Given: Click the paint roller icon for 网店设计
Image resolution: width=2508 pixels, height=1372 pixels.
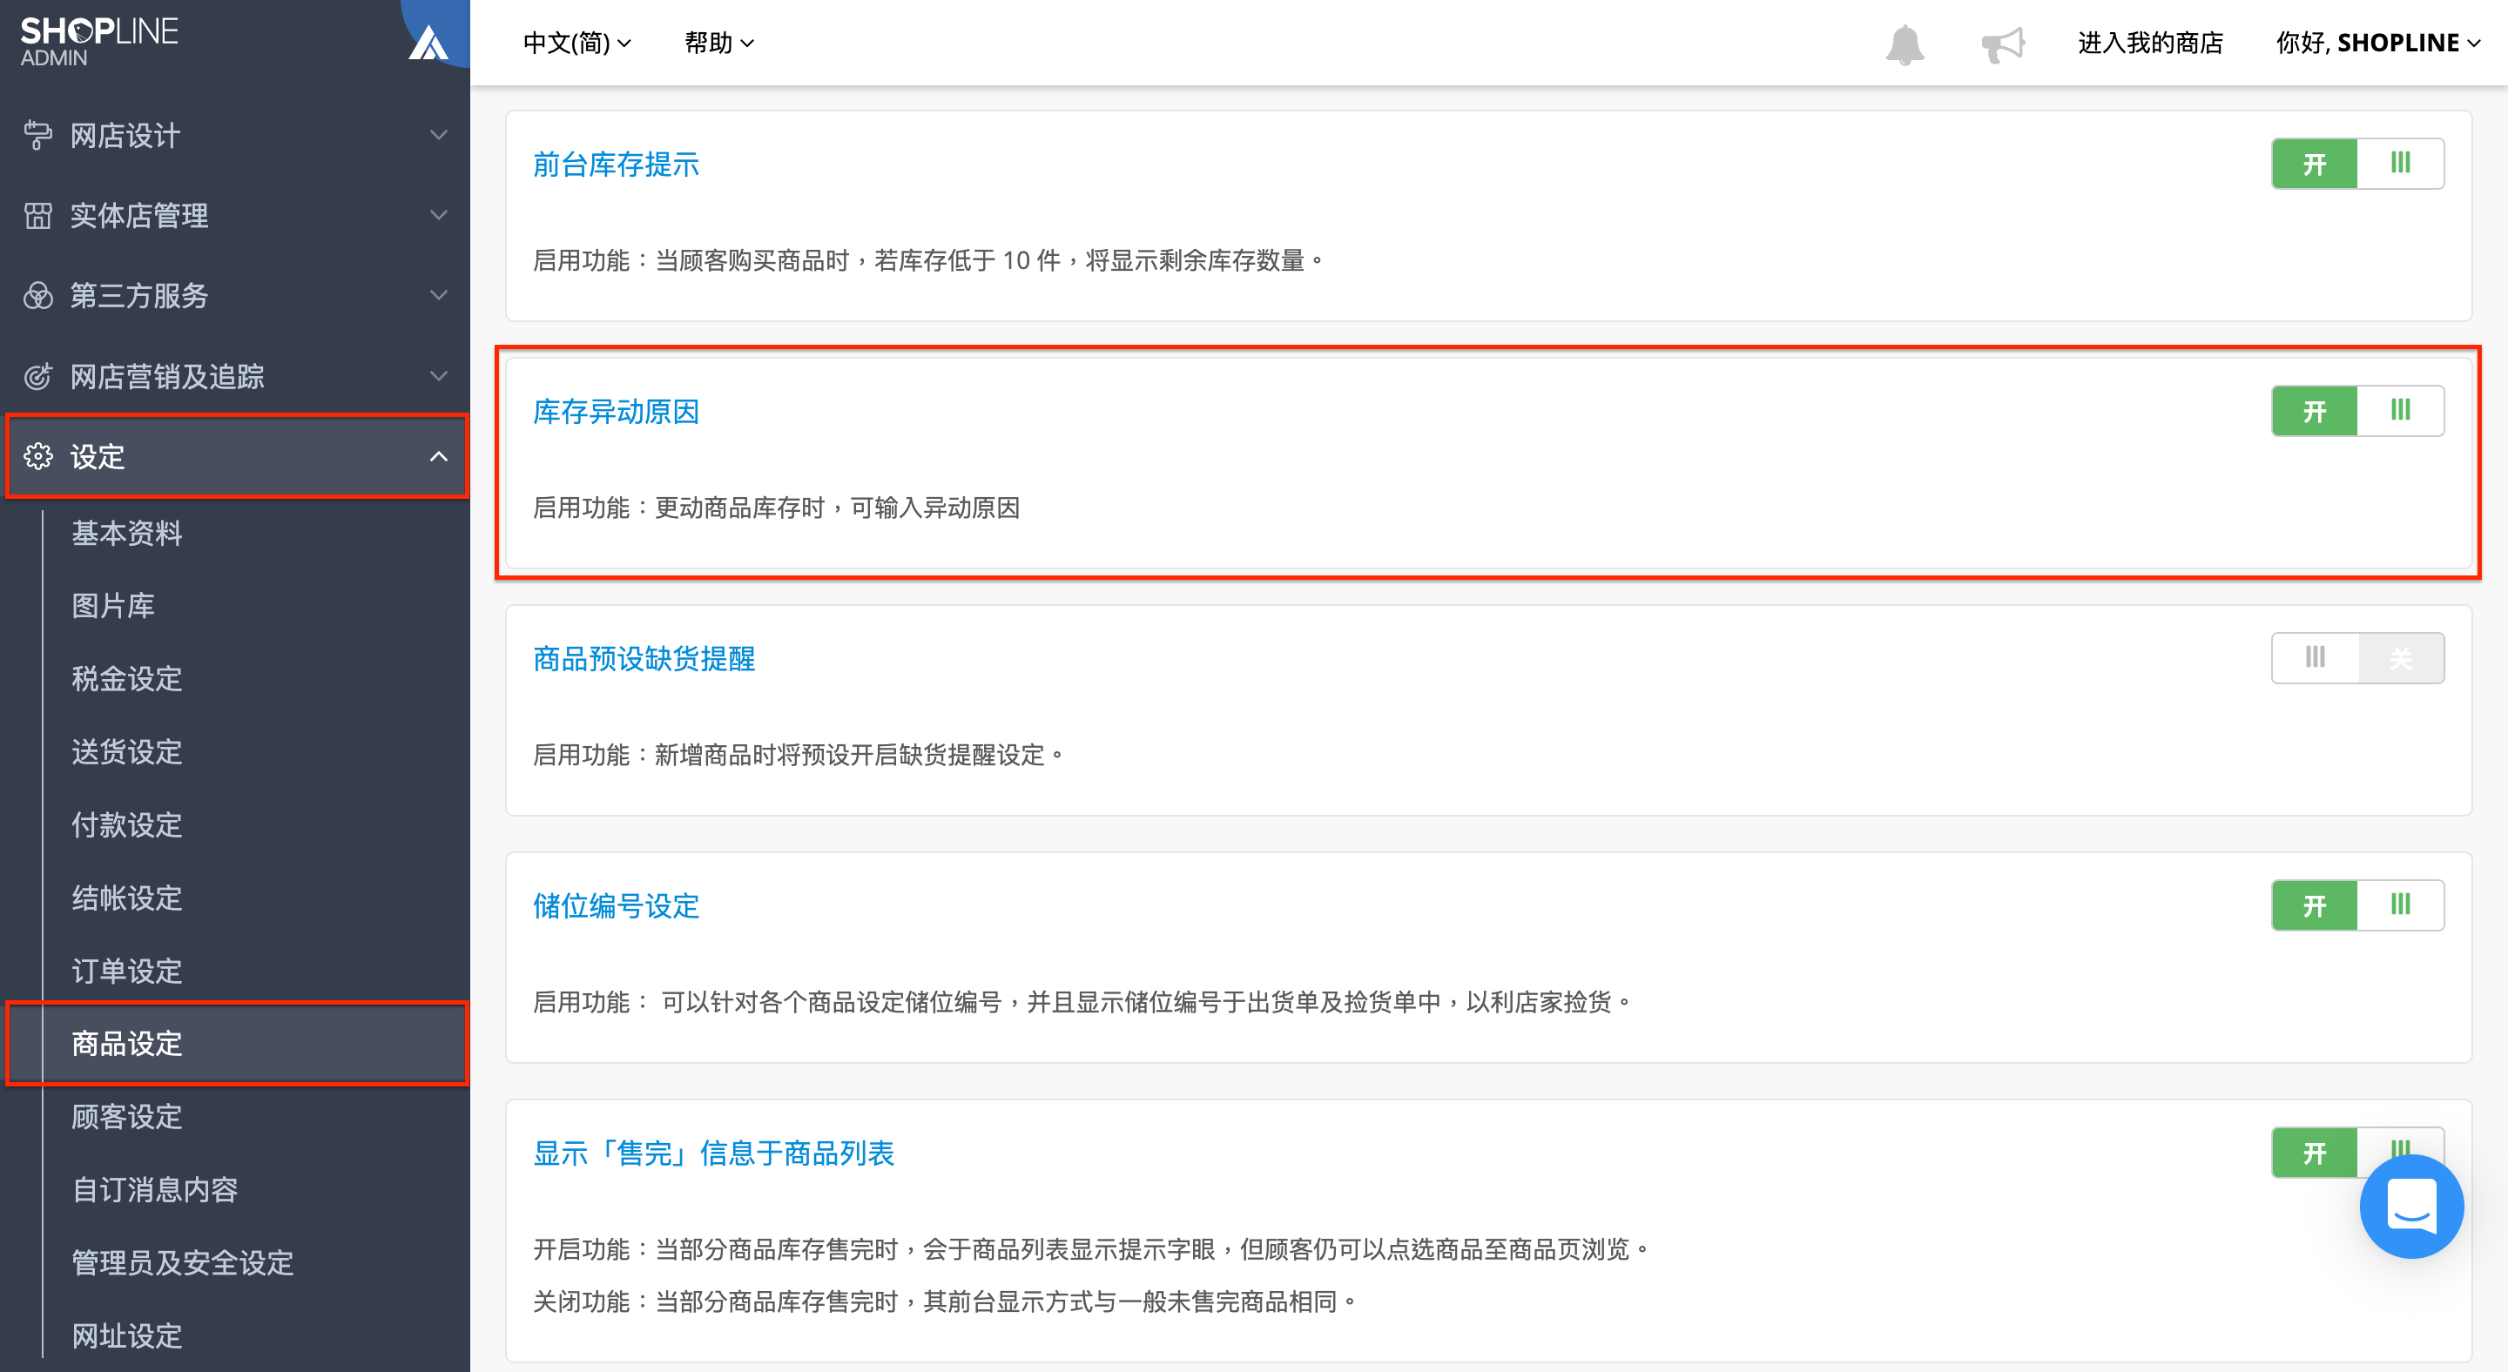Looking at the screenshot, I should point(38,135).
